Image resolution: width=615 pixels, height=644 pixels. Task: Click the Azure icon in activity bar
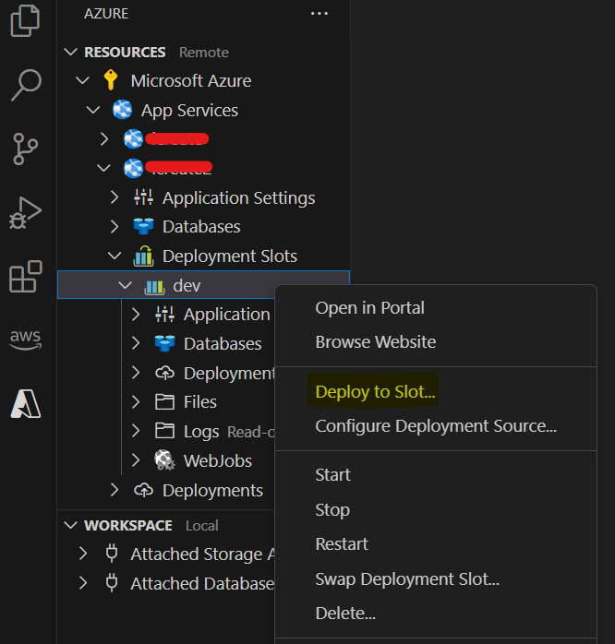25,402
